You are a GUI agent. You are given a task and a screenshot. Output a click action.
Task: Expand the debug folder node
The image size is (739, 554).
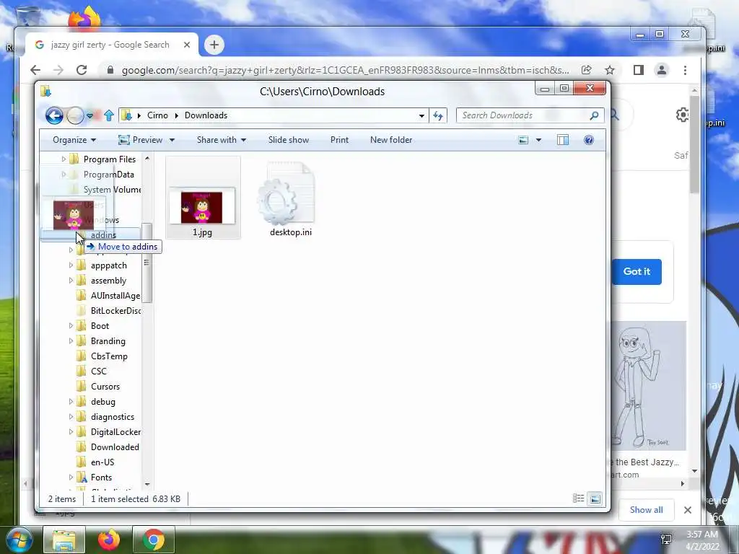tap(71, 401)
